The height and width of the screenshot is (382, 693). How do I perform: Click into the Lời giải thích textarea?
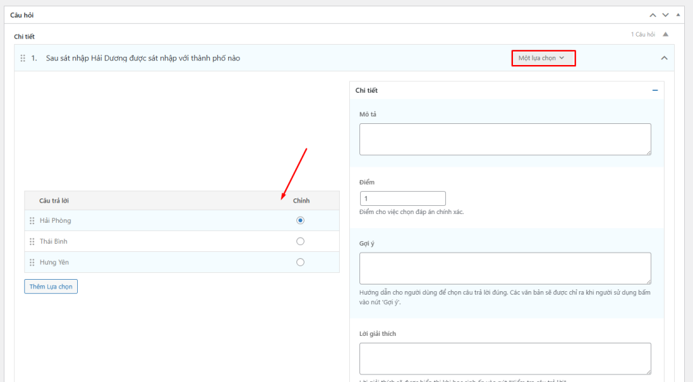pos(505,358)
